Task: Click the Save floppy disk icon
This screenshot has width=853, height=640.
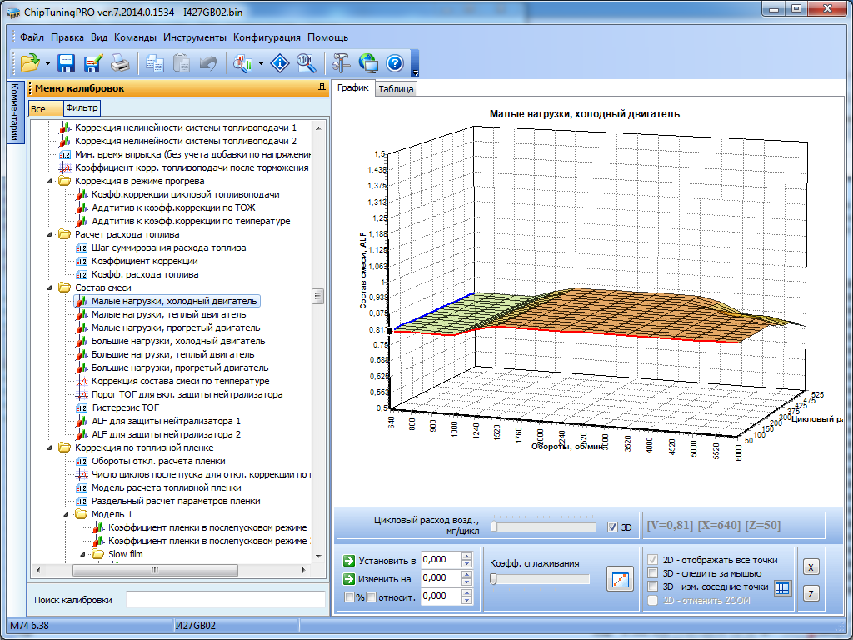Action: point(67,63)
